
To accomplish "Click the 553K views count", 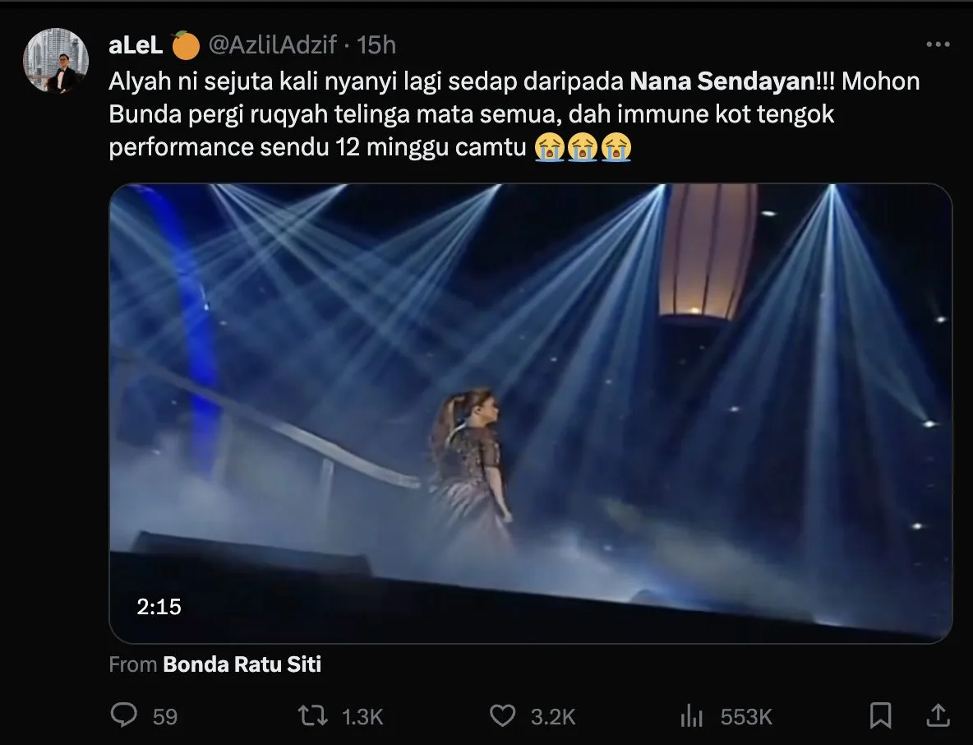I will tap(746, 717).
